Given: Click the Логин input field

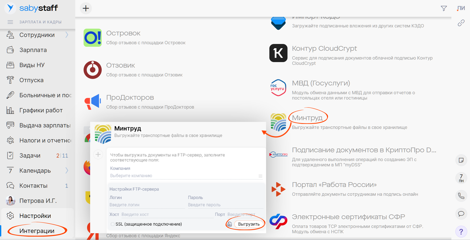Looking at the screenshot, I should click(x=147, y=205).
